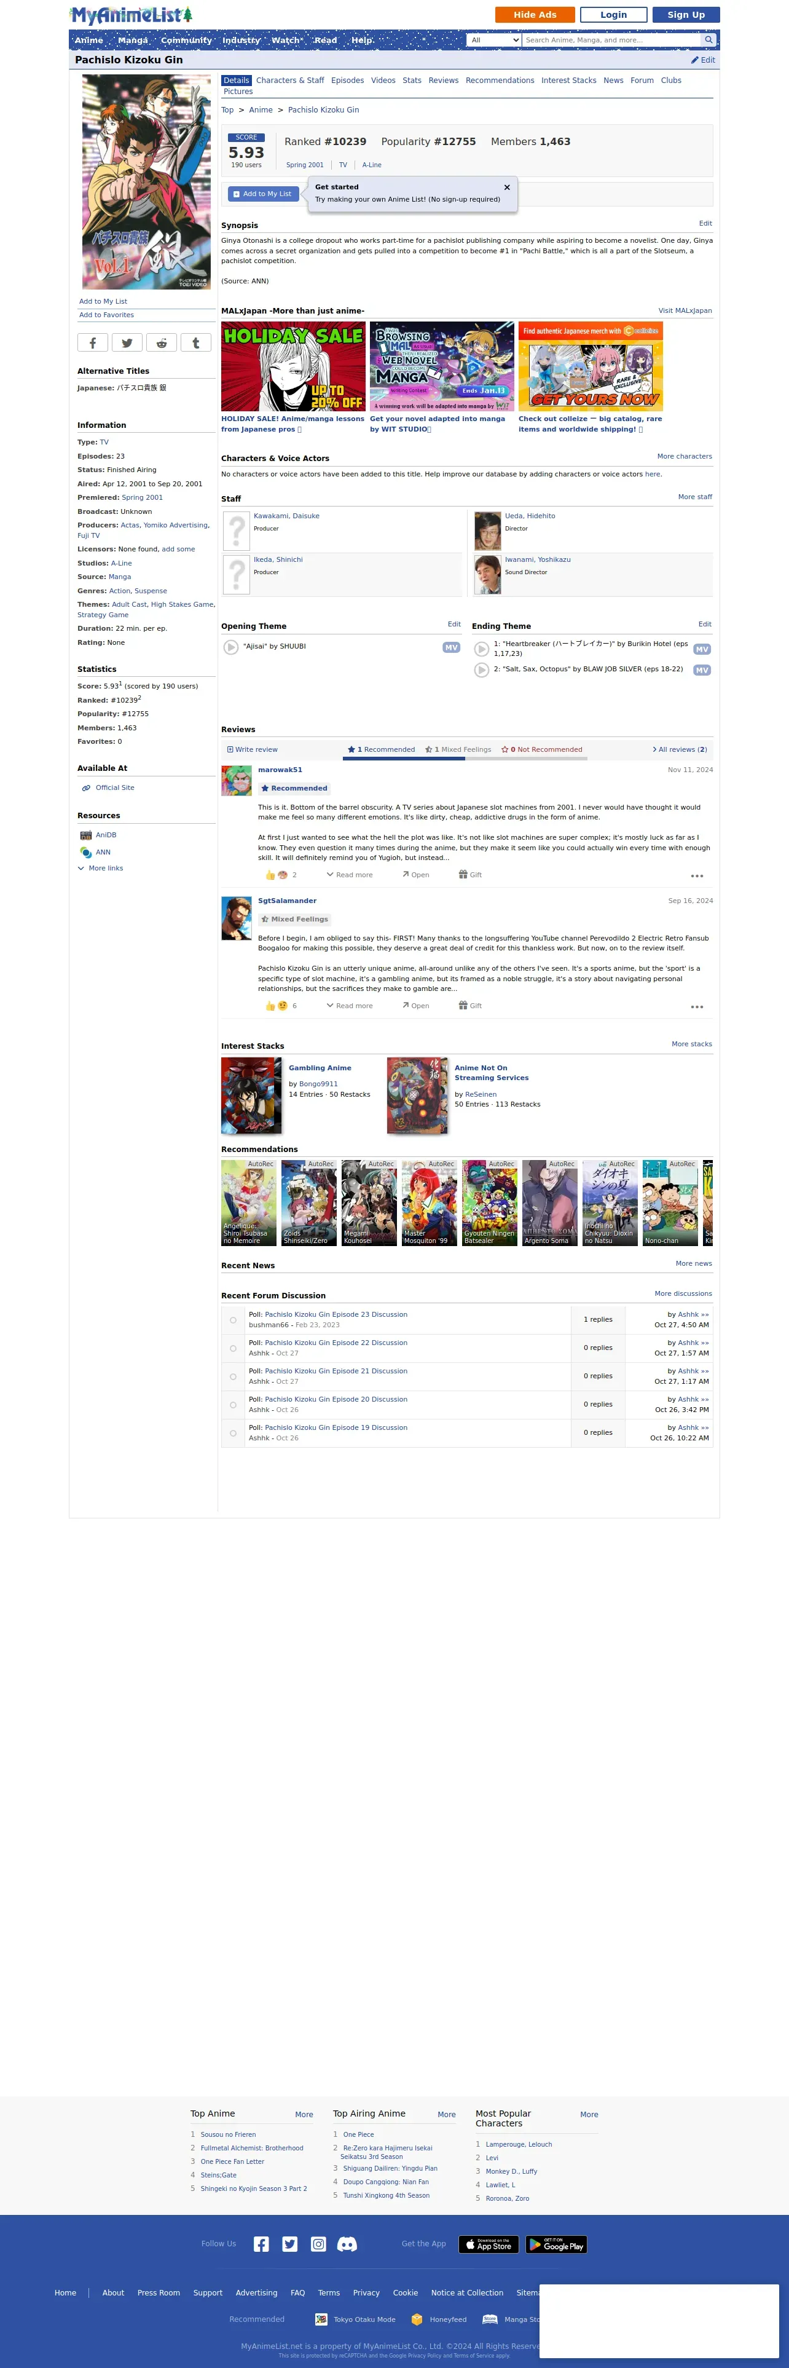This screenshot has height=2368, width=789.
Task: Expand Read more on marowak51's review
Action: (350, 875)
